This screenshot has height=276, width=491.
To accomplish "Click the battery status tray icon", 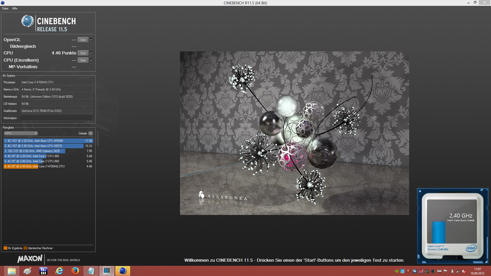I will [452, 271].
